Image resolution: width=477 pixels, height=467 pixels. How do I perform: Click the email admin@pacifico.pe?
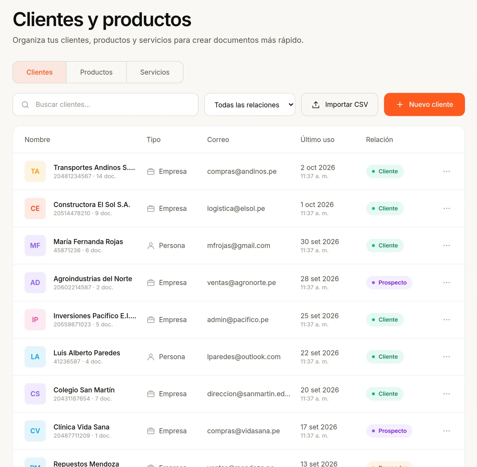[238, 320]
